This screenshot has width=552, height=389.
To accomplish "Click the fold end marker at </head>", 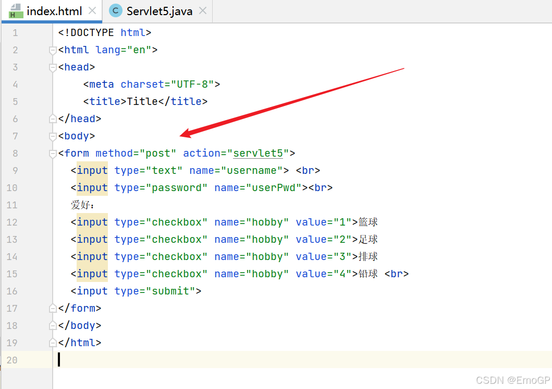I will 53,119.
